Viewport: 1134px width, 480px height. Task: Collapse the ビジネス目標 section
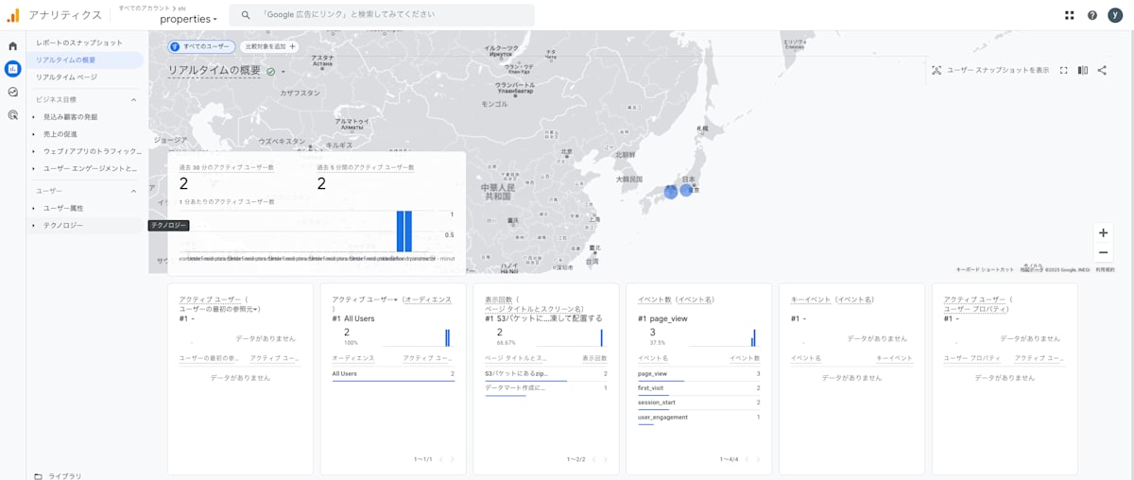[133, 99]
